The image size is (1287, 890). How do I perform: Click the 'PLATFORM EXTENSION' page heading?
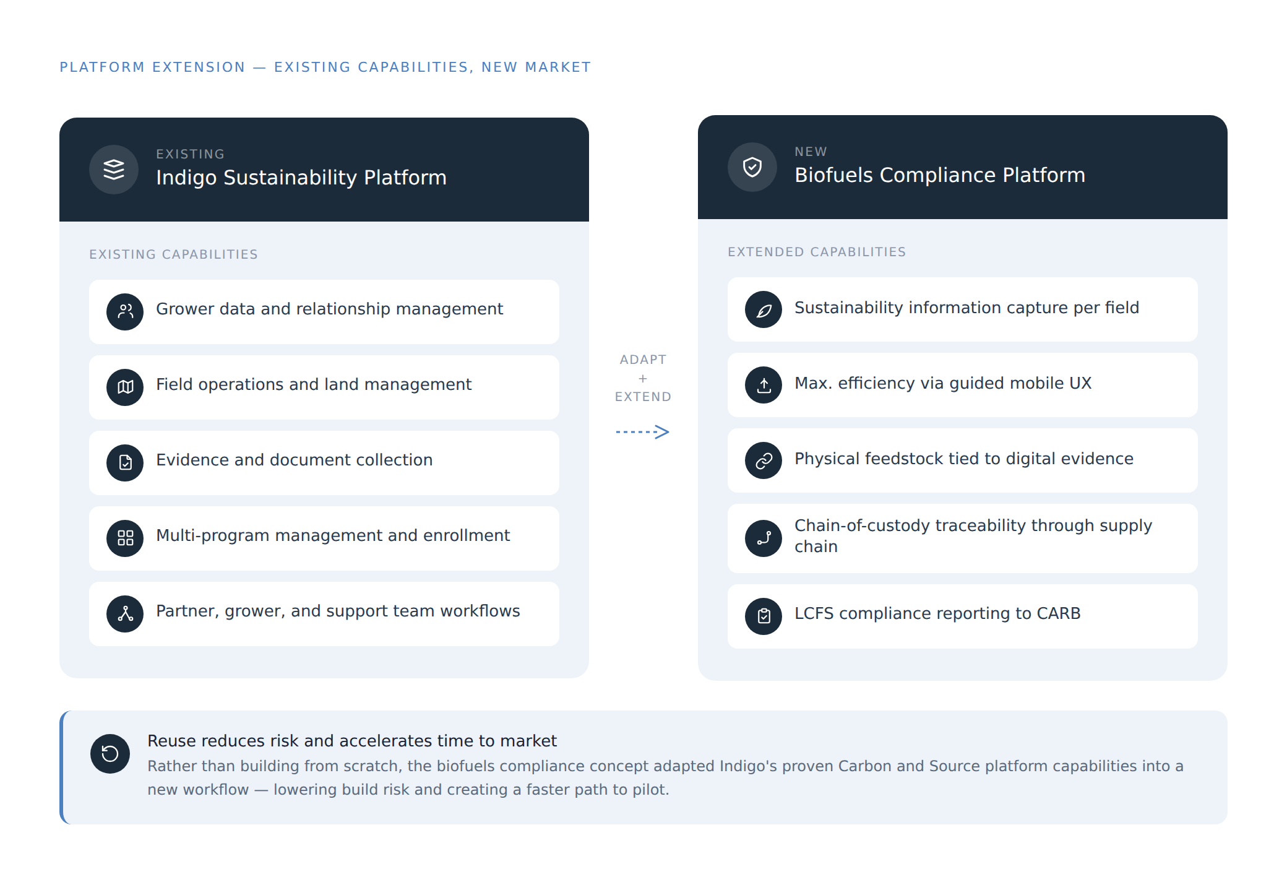pyautogui.click(x=325, y=67)
